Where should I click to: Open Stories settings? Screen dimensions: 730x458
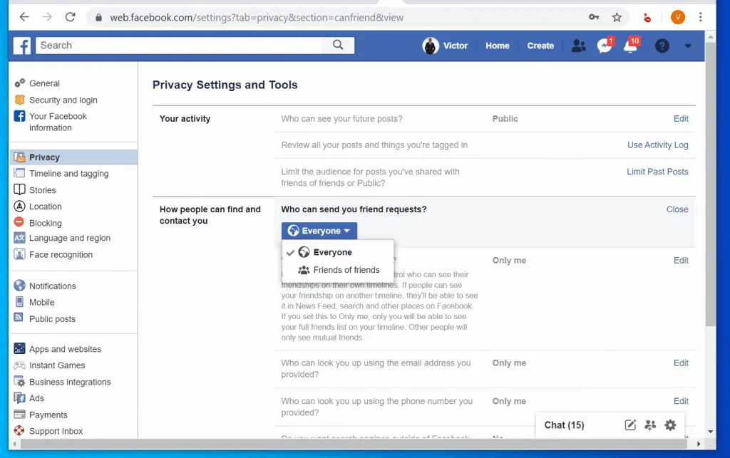point(42,189)
